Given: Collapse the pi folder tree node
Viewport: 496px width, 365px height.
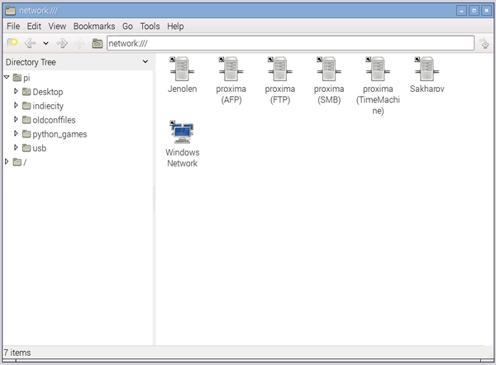Looking at the screenshot, I should [7, 77].
